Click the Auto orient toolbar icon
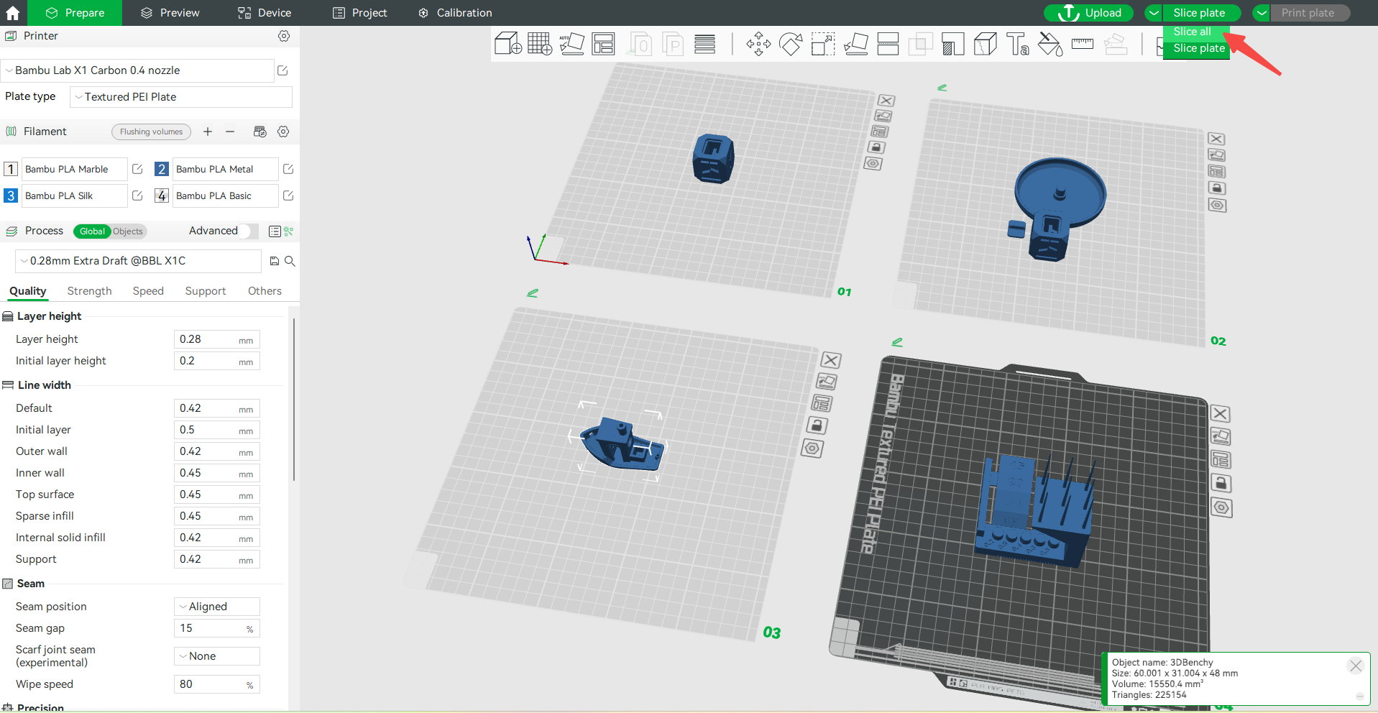Image resolution: width=1378 pixels, height=713 pixels. 571,43
